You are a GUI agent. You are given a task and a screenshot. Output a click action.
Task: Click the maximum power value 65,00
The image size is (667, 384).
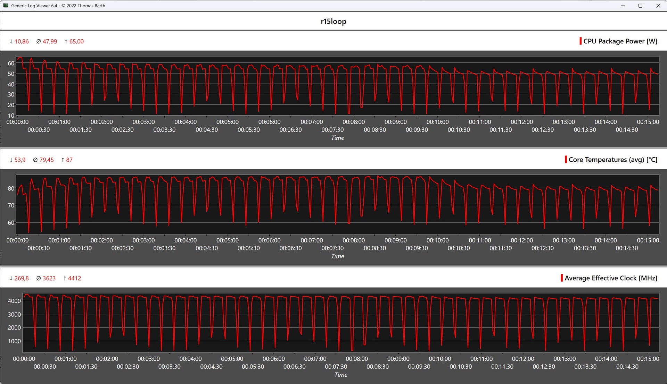tap(76, 42)
